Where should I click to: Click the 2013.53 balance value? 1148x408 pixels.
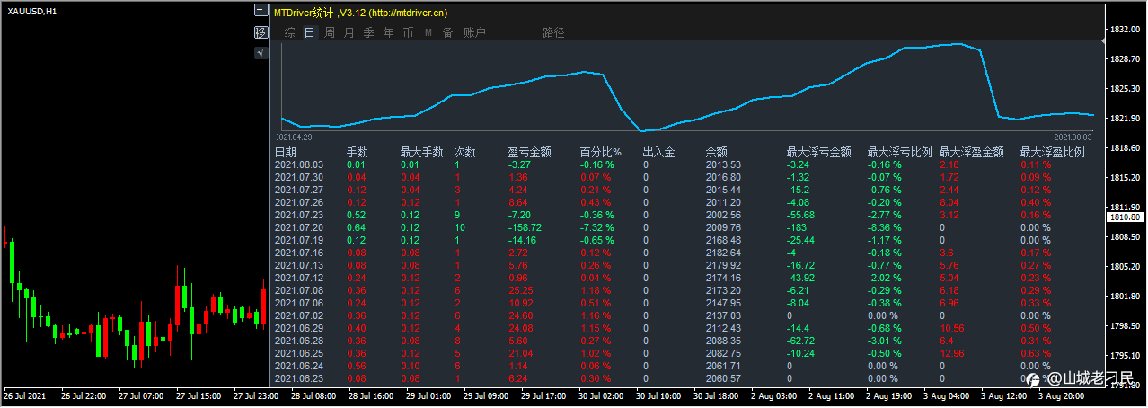coord(723,164)
